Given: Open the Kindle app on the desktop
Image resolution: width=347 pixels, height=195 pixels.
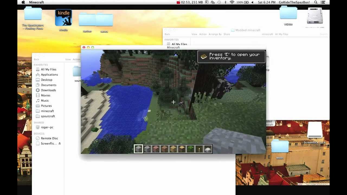Looking at the screenshot, I should tap(63, 18).
